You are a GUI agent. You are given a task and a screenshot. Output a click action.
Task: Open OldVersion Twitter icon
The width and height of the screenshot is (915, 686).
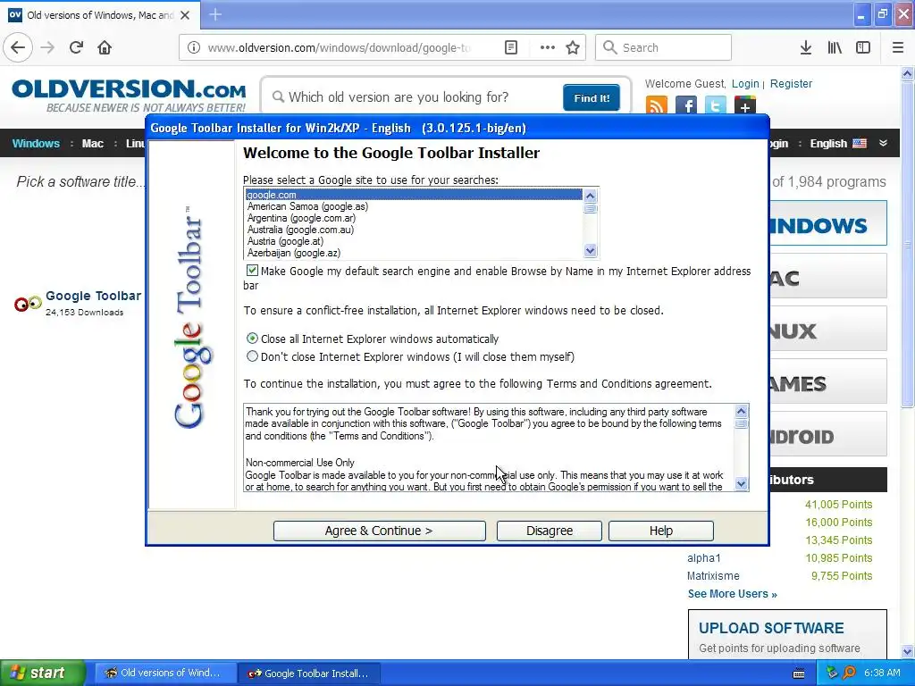tap(716, 105)
